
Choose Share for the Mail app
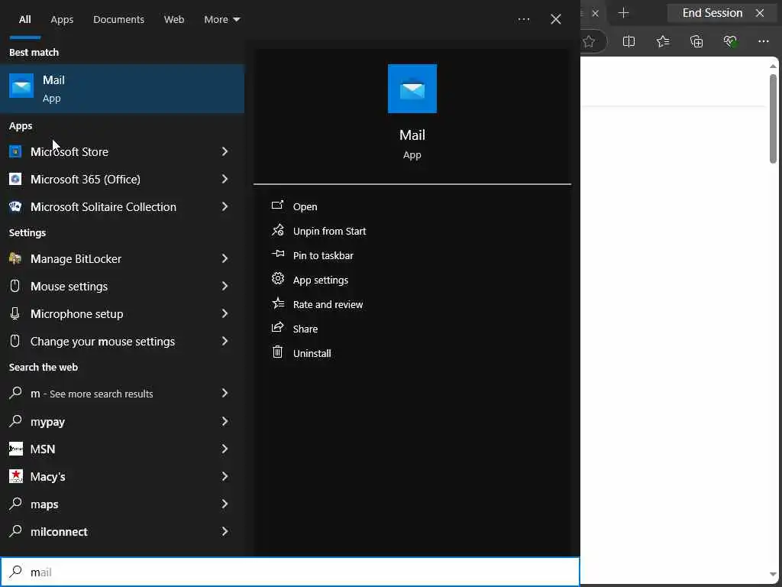click(305, 329)
